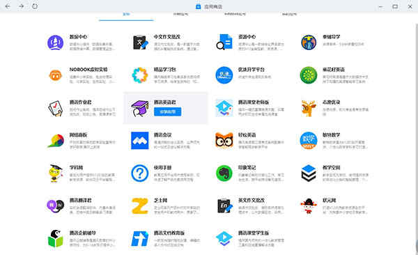Switch to the fourth top tab

(x=290, y=14)
